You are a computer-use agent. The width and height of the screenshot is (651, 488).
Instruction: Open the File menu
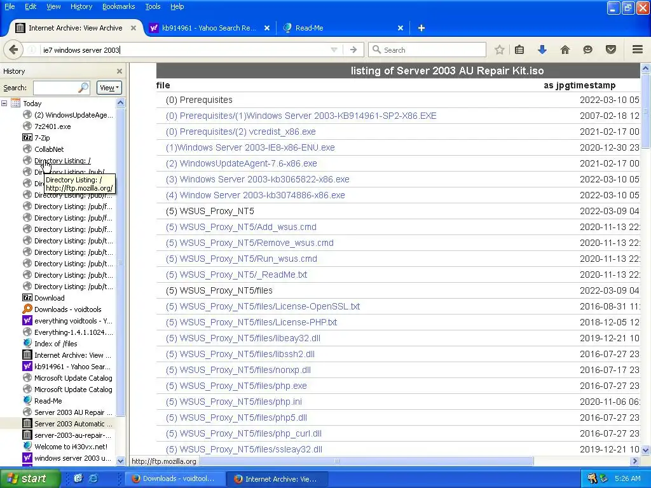[x=10, y=6]
